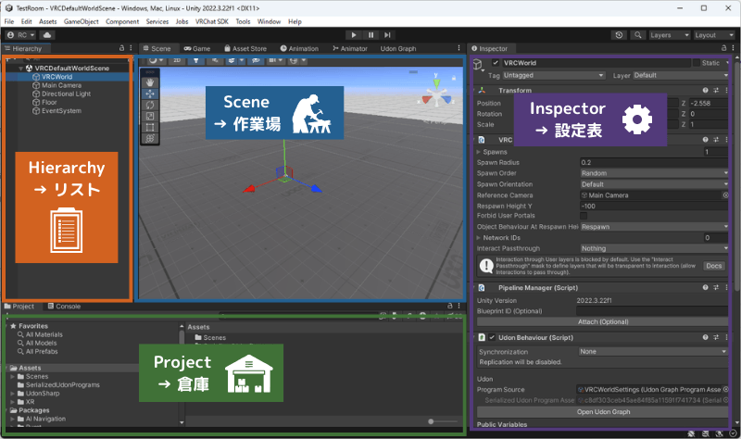741x439 pixels.
Task: Select the Scale tool in Scene view
Action: click(150, 117)
